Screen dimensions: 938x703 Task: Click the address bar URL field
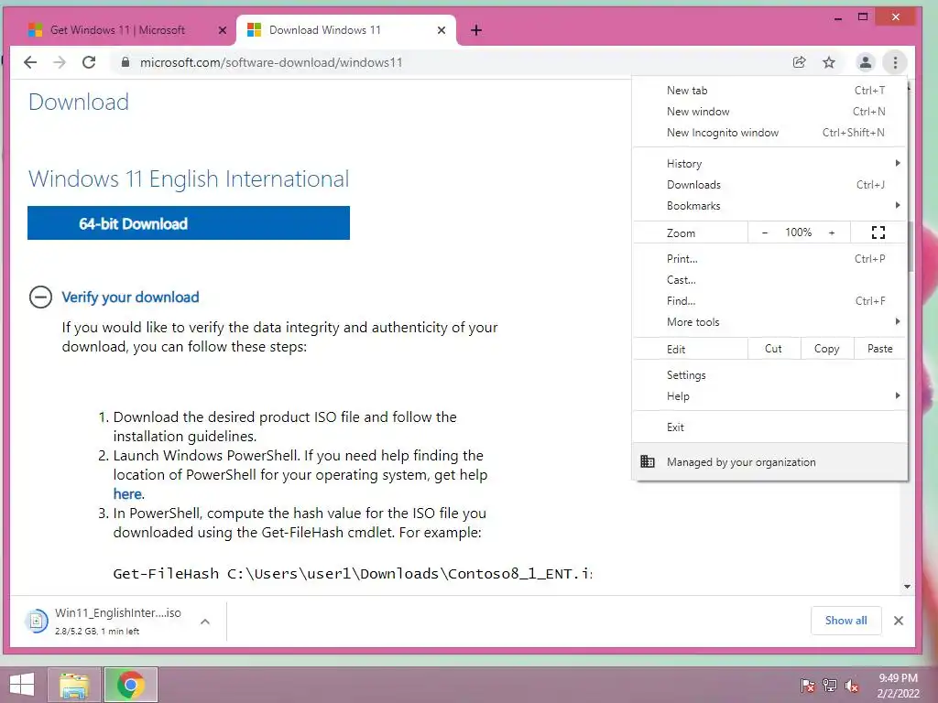(x=449, y=62)
